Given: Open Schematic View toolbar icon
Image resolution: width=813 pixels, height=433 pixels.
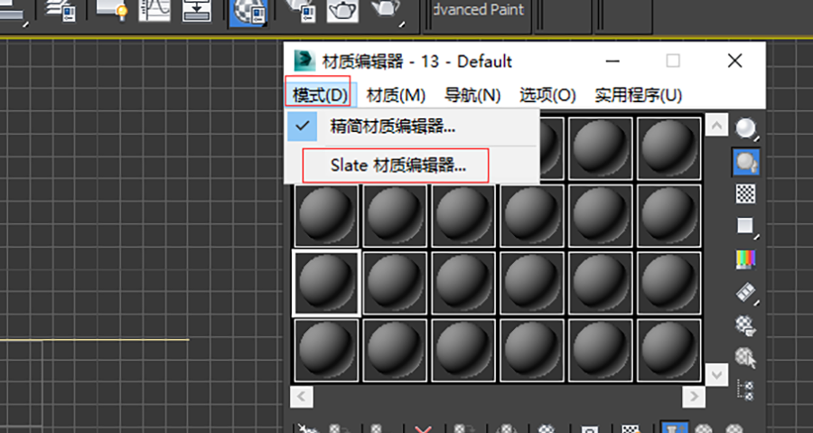Looking at the screenshot, I should [x=197, y=10].
